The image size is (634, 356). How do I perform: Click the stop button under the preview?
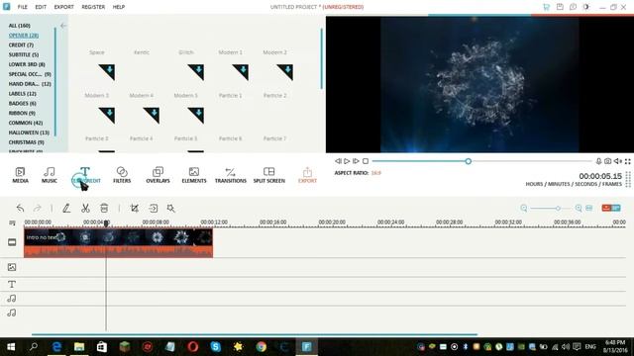pos(366,161)
